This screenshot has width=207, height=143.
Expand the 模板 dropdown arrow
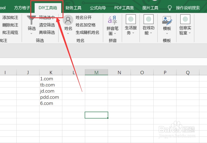click(x=167, y=34)
